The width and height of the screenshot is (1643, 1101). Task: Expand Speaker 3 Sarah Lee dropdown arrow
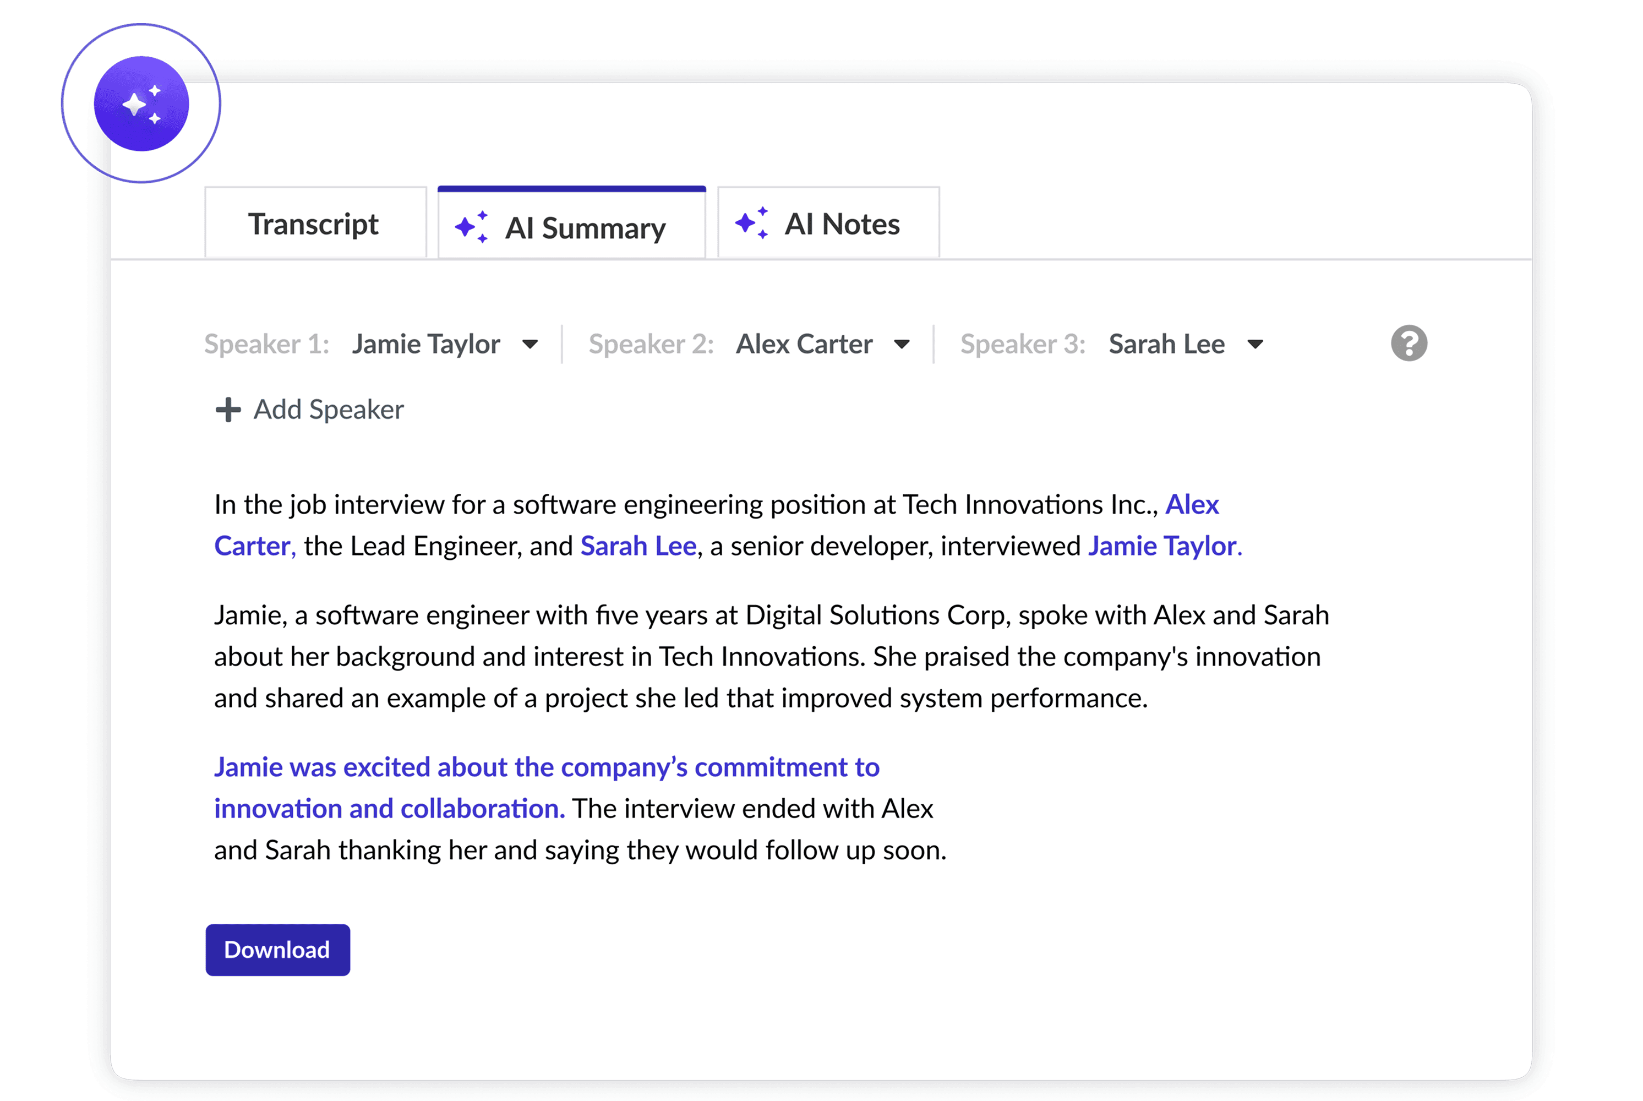(1256, 344)
